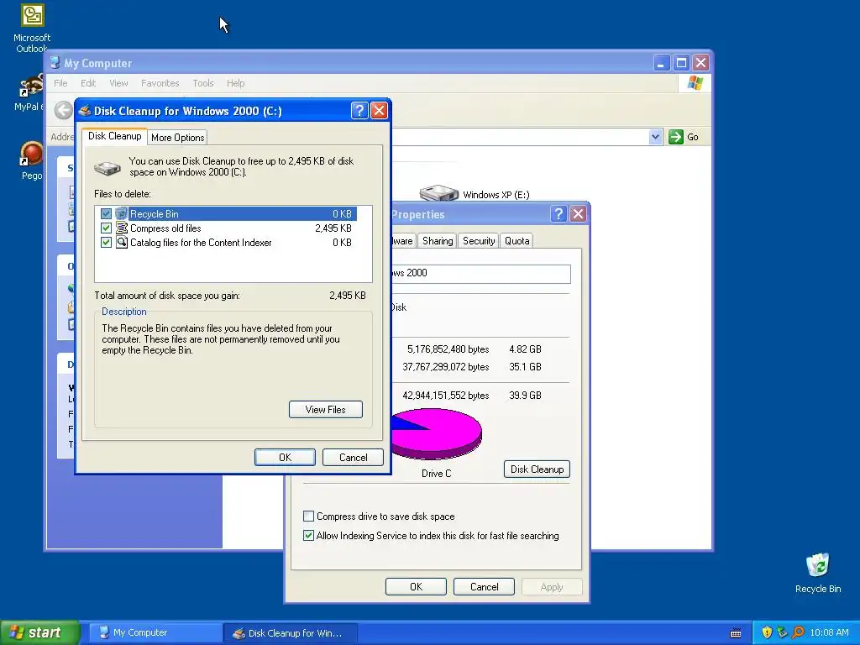This screenshot has height=645, width=860.
Task: Uncheck Catalog files for the Content Indexer
Action: 106,243
